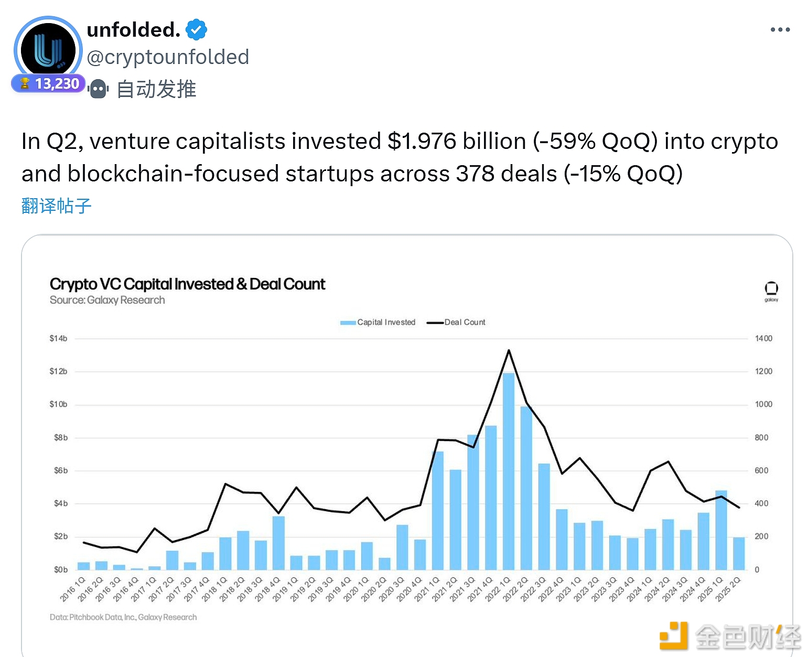Click the 翻译帖子 translate post link
The image size is (808, 657).
tap(57, 206)
